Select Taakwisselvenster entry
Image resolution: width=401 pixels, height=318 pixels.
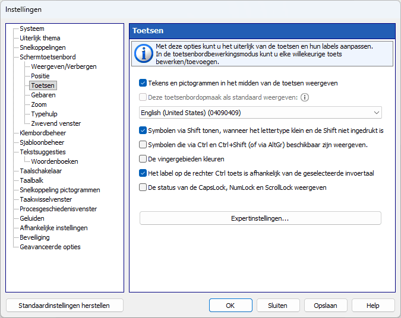click(x=46, y=199)
